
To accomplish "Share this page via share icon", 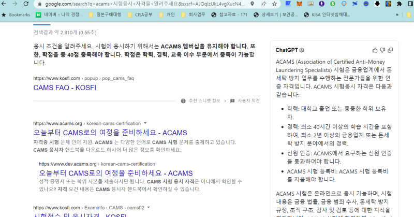I will click(263, 4).
